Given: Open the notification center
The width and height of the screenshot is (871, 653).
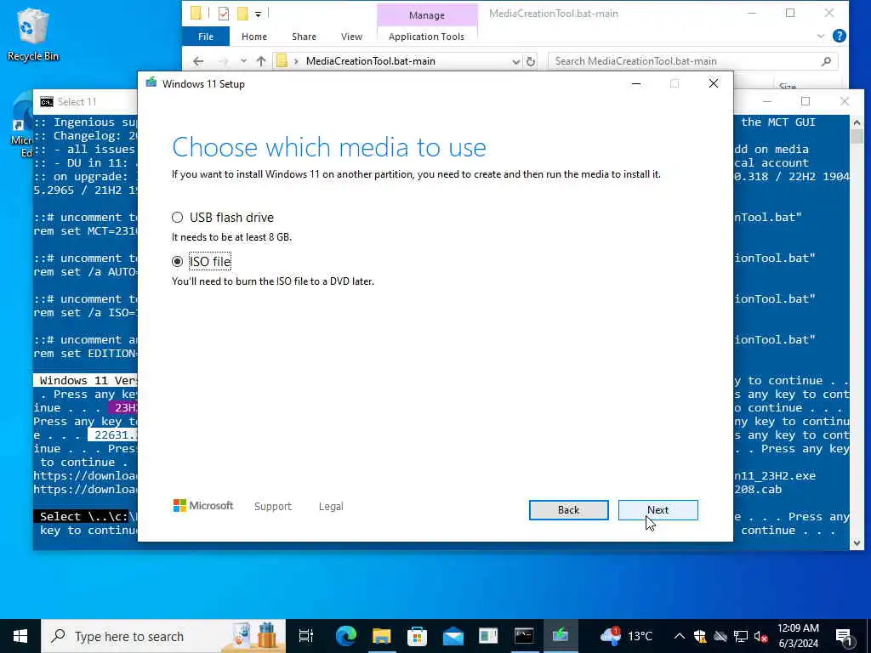Looking at the screenshot, I should [x=844, y=636].
